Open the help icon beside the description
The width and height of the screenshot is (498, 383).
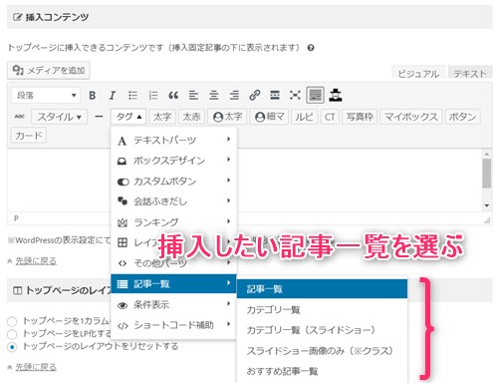click(311, 48)
